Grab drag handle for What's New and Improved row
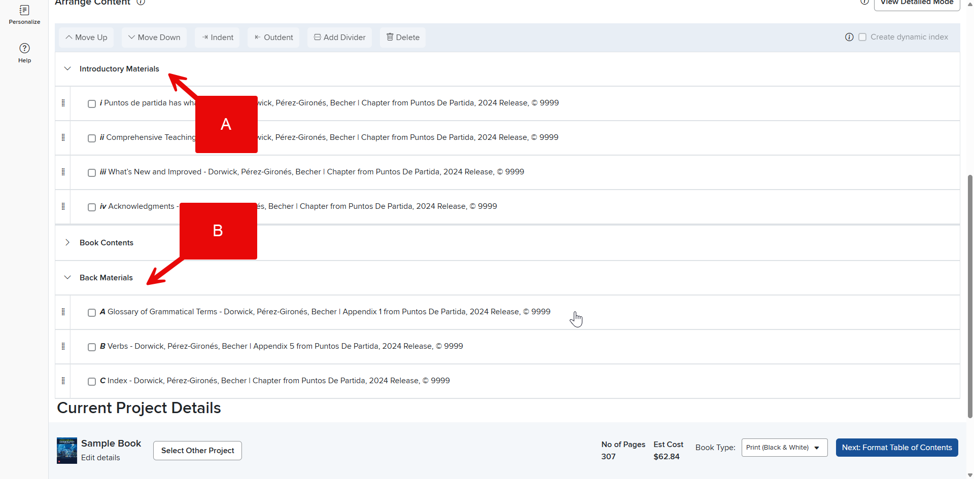974x479 pixels. coord(63,172)
